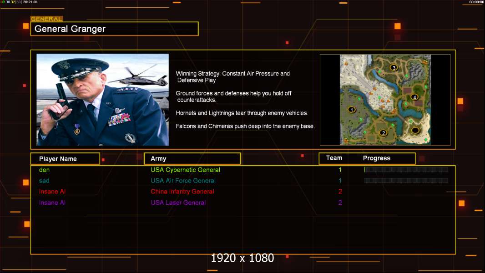Click the purple Insane AI player name
The width and height of the screenshot is (485, 273).
(52, 202)
